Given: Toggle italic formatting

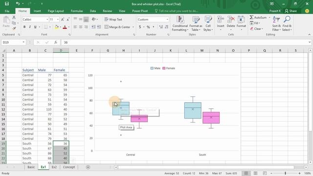Looking at the screenshot, I should pyautogui.click(x=30, y=27).
